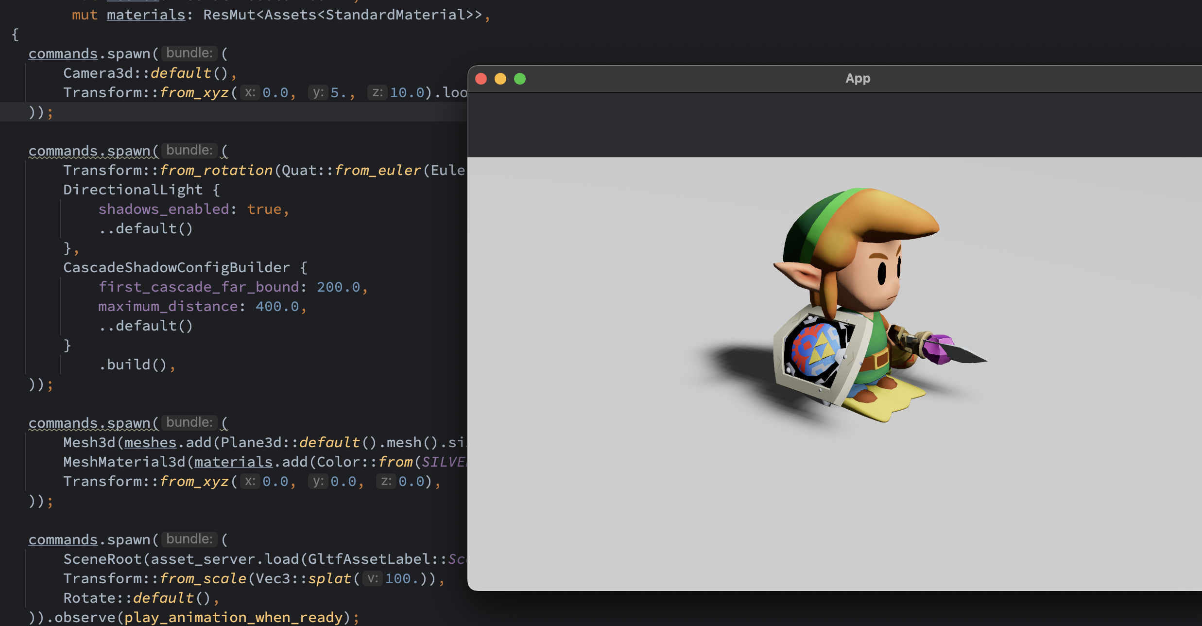The width and height of the screenshot is (1202, 626).
Task: Click the red close button of App window
Action: (x=481, y=79)
